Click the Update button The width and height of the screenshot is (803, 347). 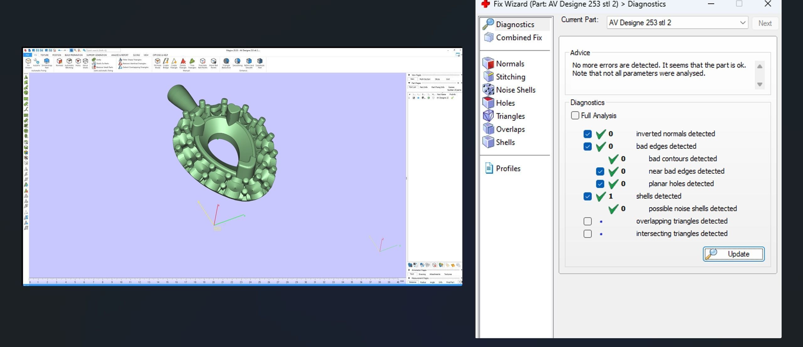click(x=733, y=254)
